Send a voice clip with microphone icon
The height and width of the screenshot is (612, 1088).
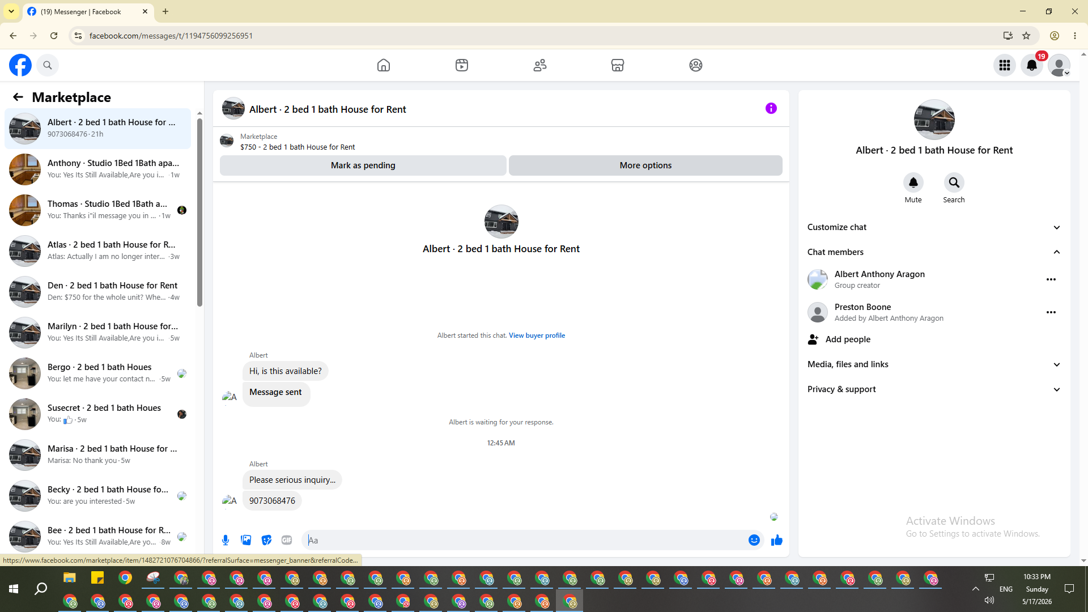226,540
